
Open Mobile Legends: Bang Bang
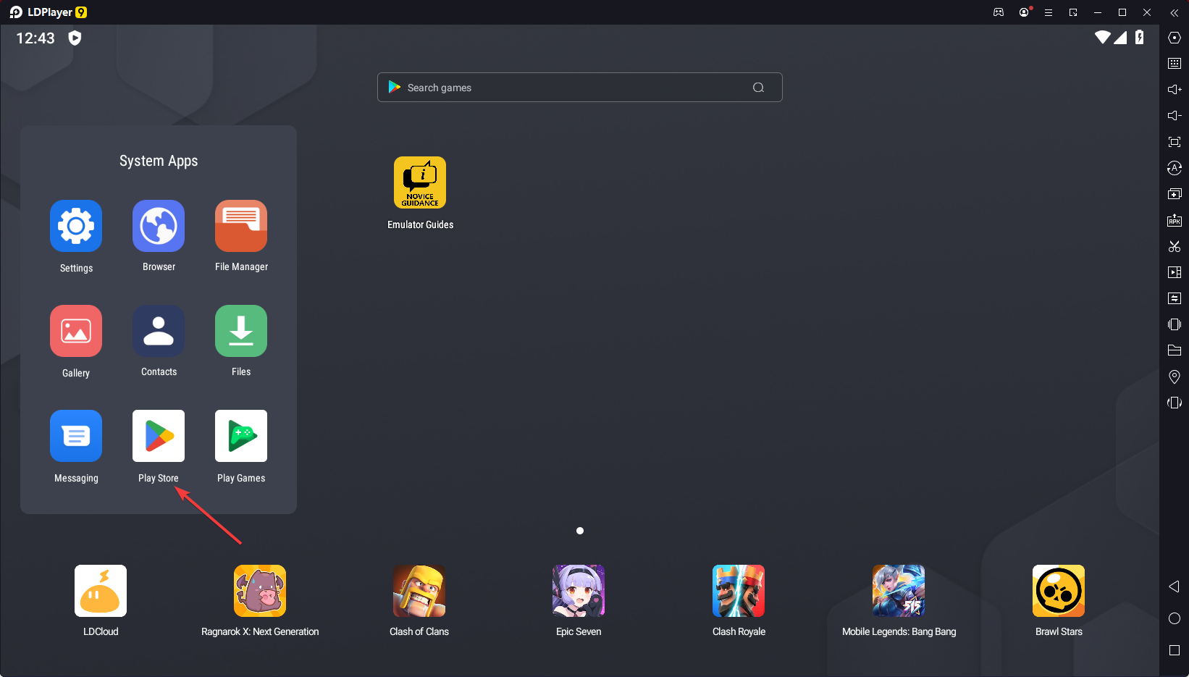tap(899, 591)
